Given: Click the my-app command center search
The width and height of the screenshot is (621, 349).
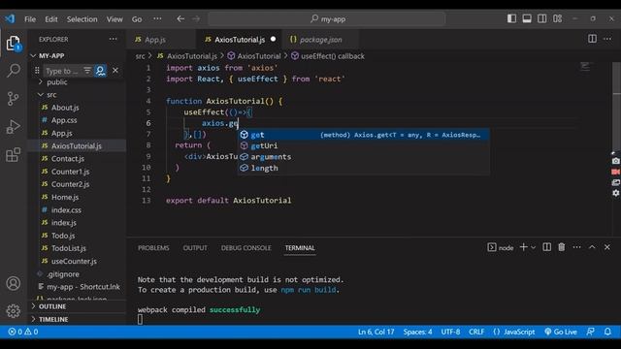Looking at the screenshot, I should 327,18.
